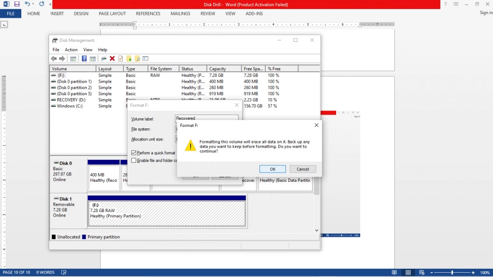Click the blue Help icon in Disk Management toolbar
This screenshot has height=277, width=493.
click(x=84, y=59)
